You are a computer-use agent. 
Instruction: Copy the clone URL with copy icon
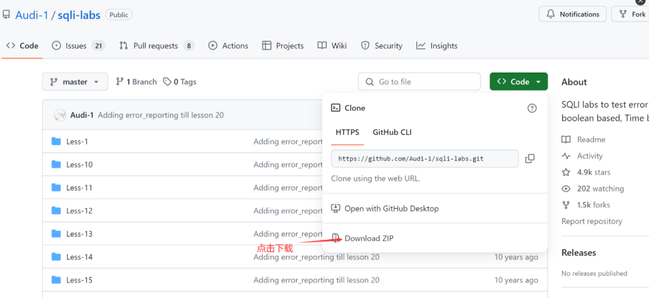[530, 158]
